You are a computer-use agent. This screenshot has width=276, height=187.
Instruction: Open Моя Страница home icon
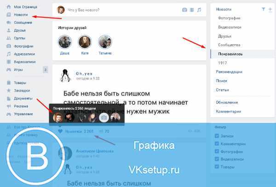tap(9, 7)
